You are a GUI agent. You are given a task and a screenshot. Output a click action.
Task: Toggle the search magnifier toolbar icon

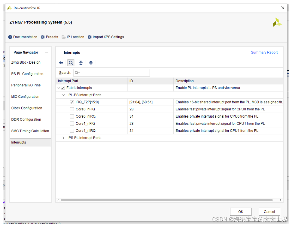click(71, 63)
